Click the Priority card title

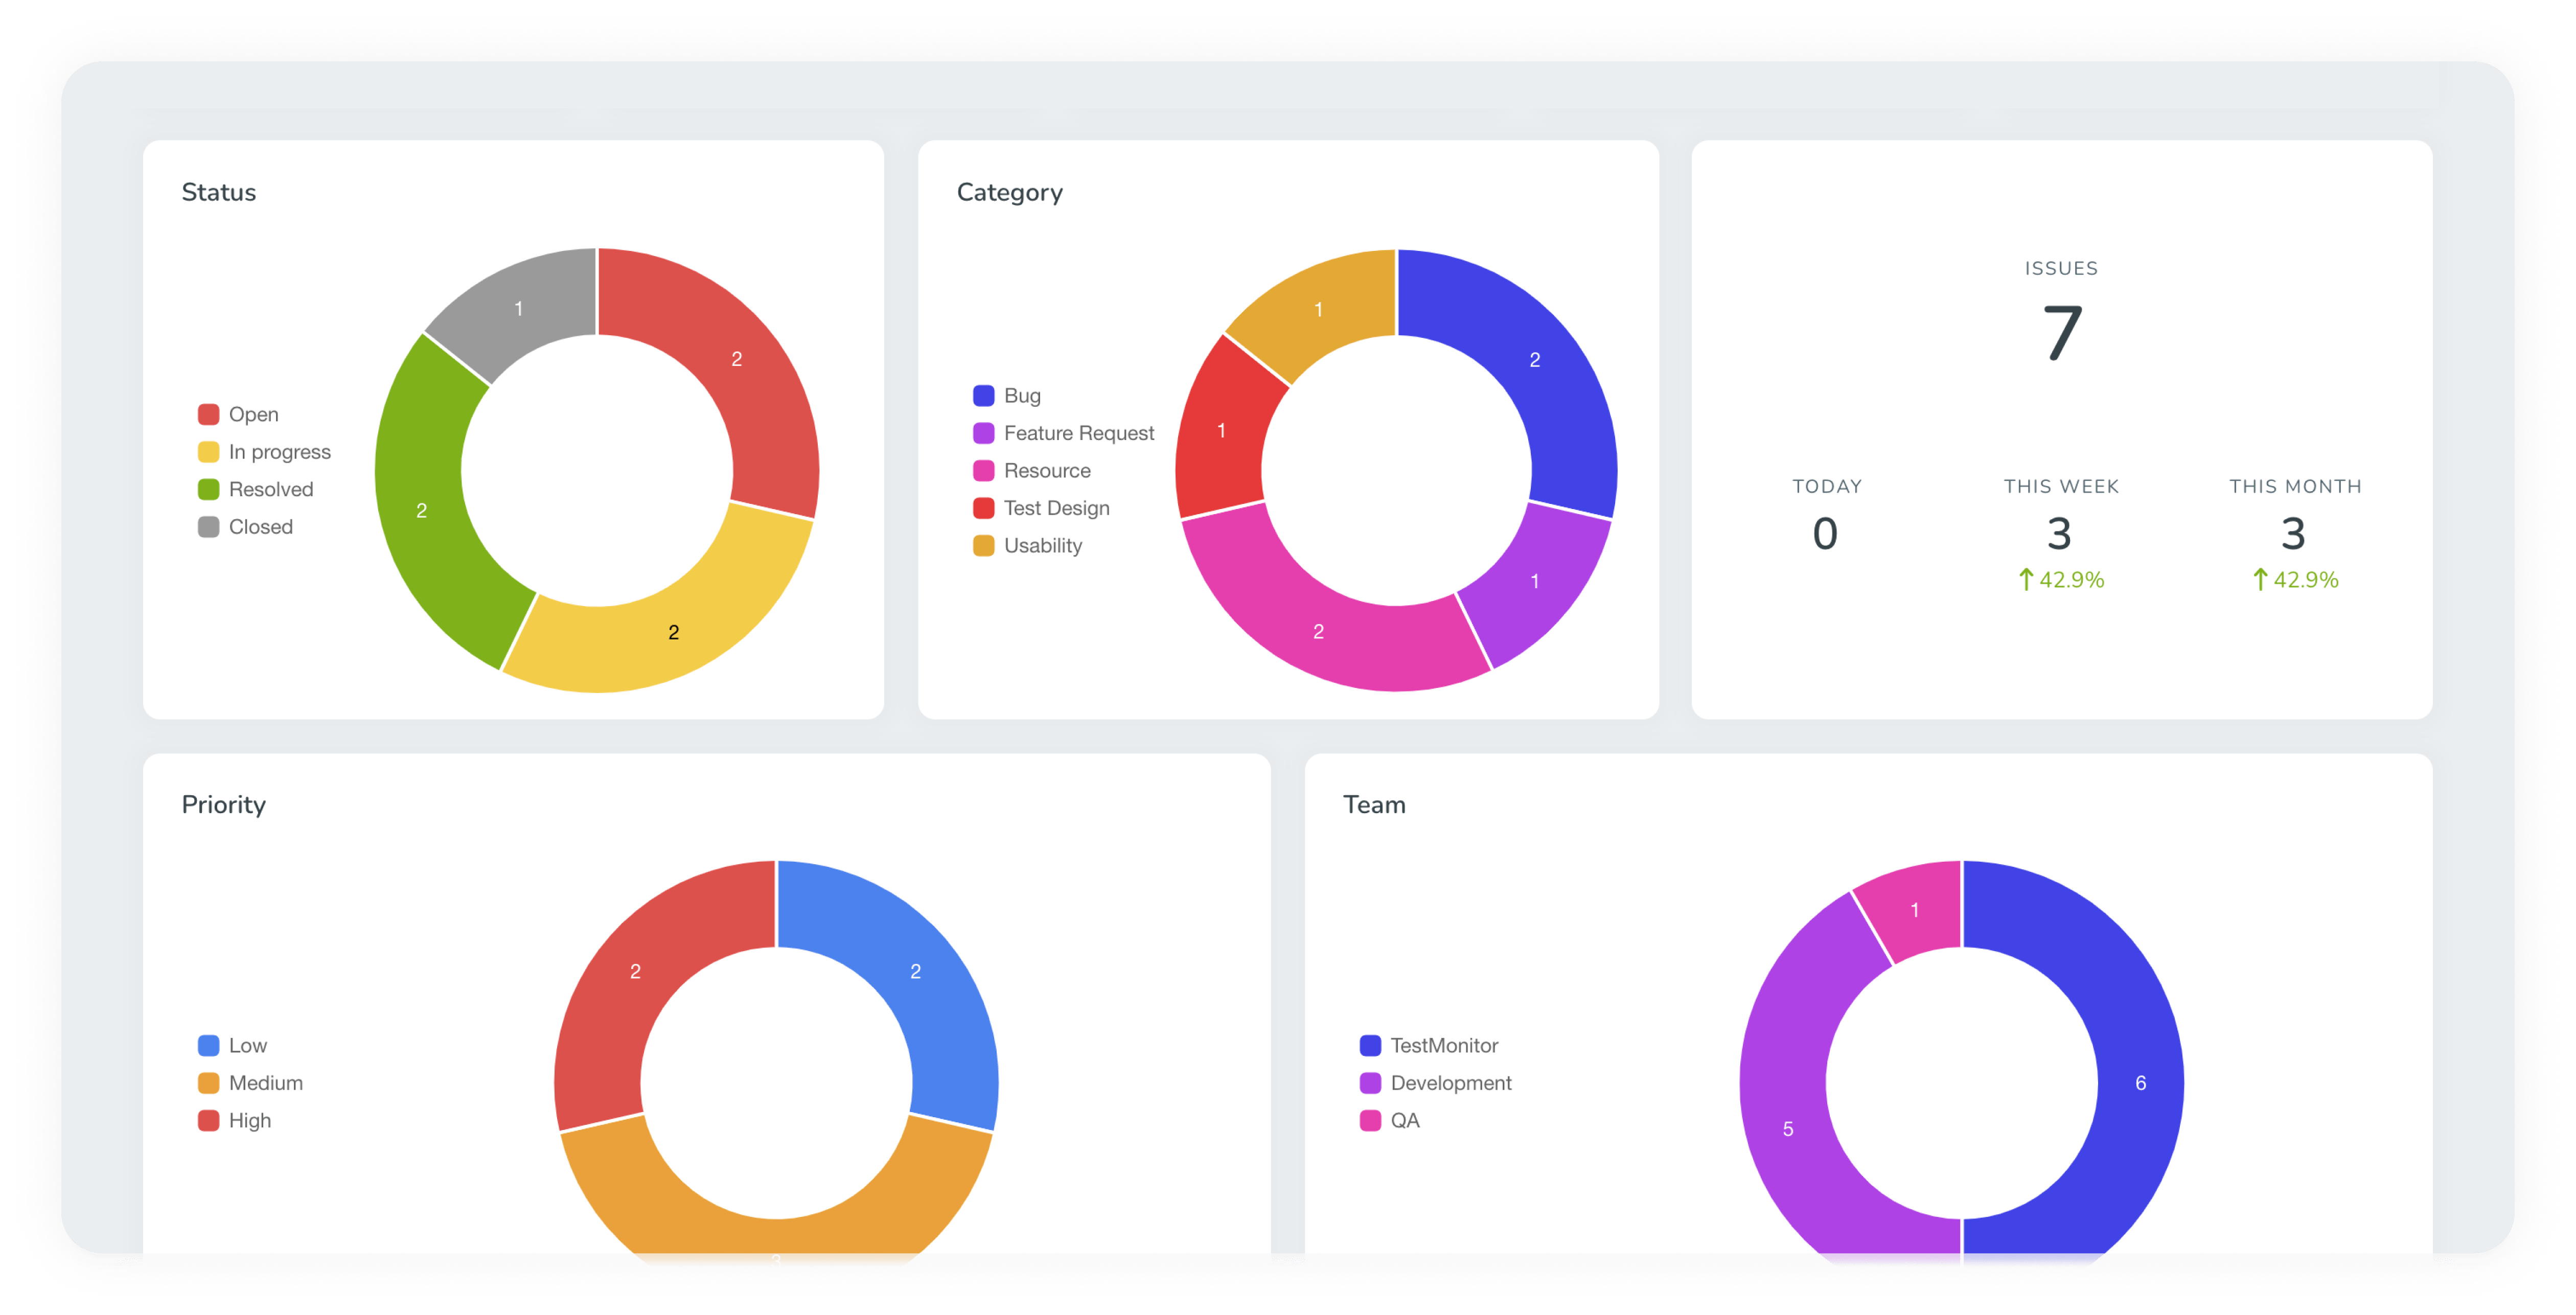point(224,805)
